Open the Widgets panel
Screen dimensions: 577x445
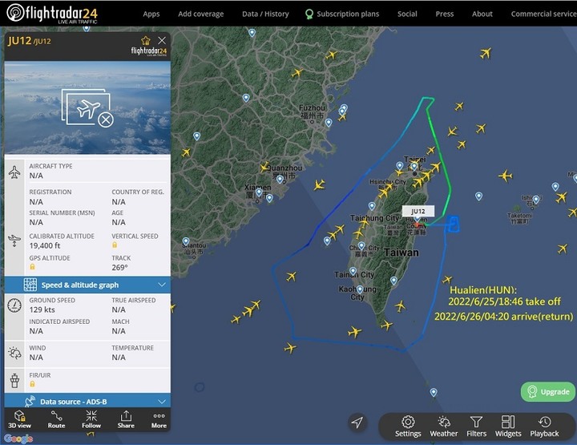pyautogui.click(x=508, y=427)
